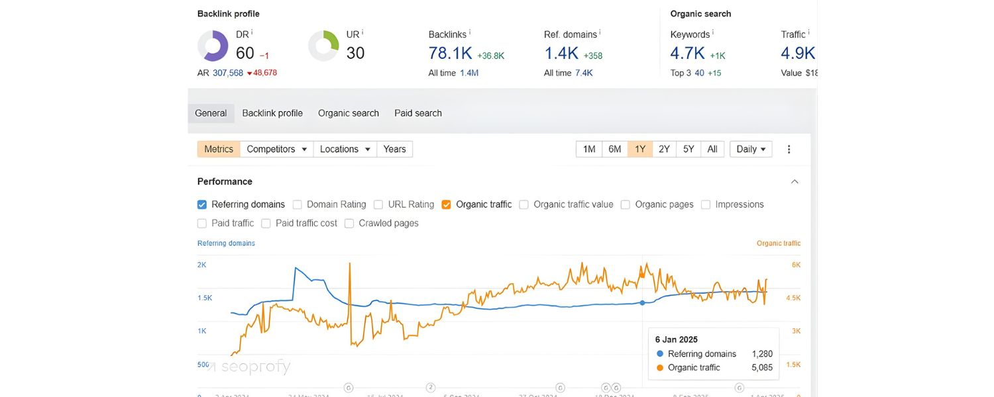This screenshot has height=397, width=994.
Task: Enable the Domain Rating checkbox
Action: [298, 204]
